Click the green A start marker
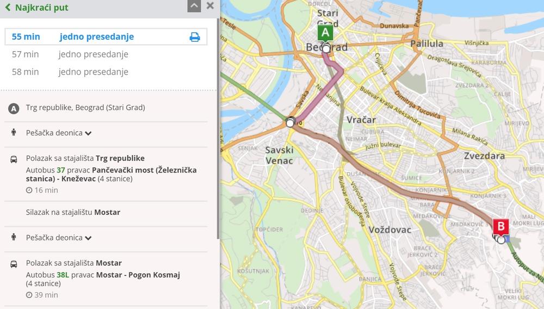The height and width of the screenshot is (309, 544). pyautogui.click(x=325, y=34)
